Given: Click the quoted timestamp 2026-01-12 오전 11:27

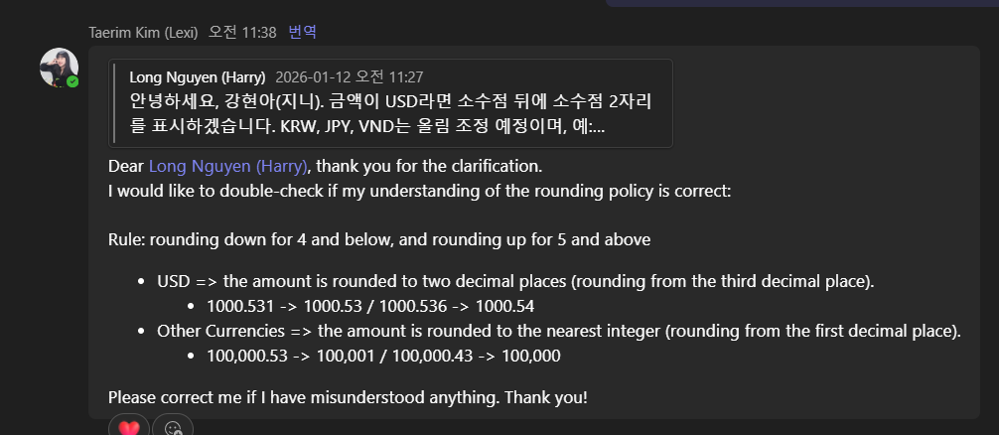Looking at the screenshot, I should point(349,76).
